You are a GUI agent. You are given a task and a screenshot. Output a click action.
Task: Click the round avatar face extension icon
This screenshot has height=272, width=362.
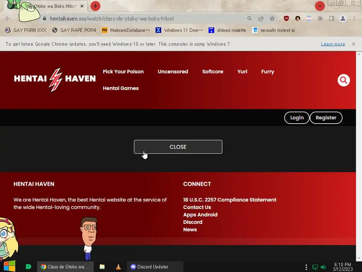point(298,18)
